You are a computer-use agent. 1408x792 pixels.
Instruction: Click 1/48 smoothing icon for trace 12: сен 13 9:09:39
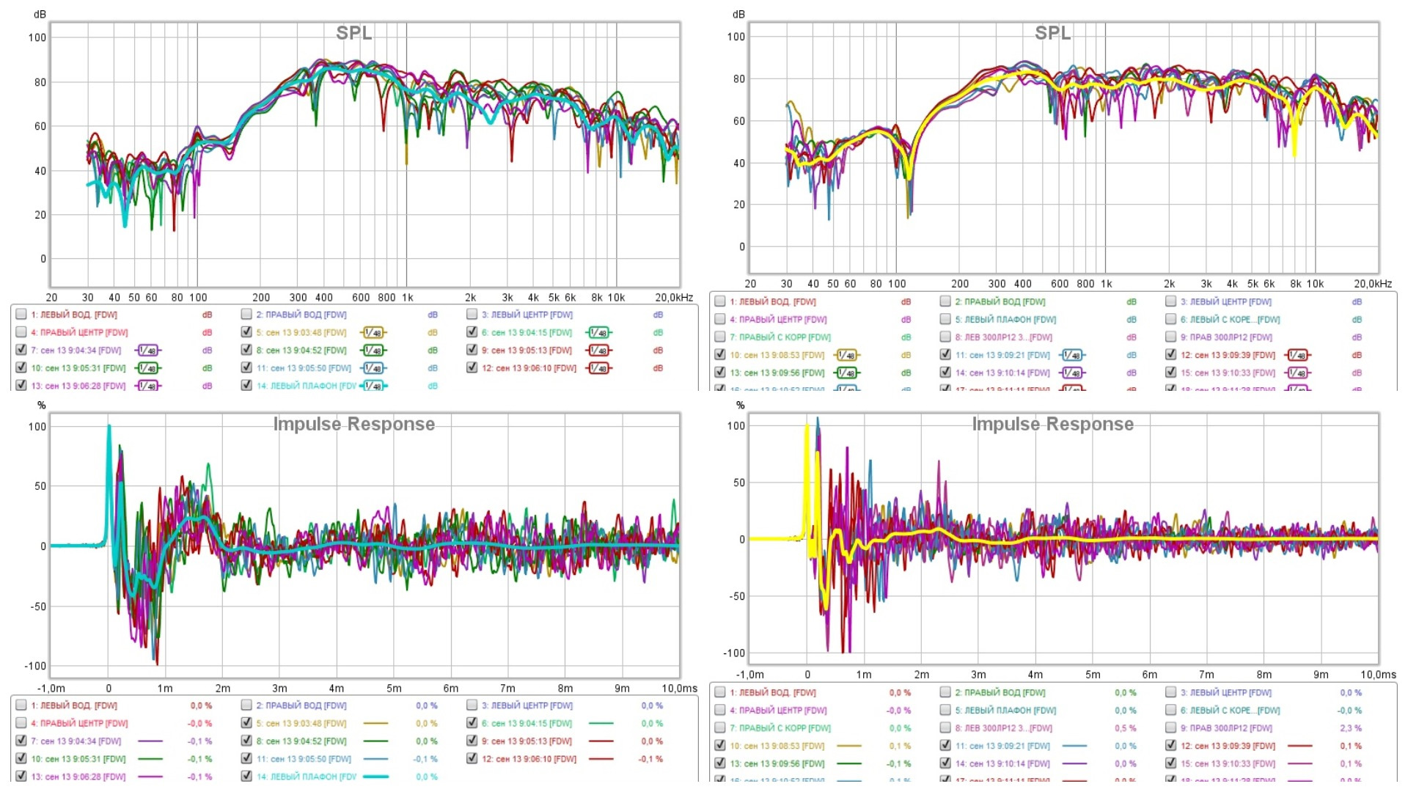pyautogui.click(x=1297, y=355)
